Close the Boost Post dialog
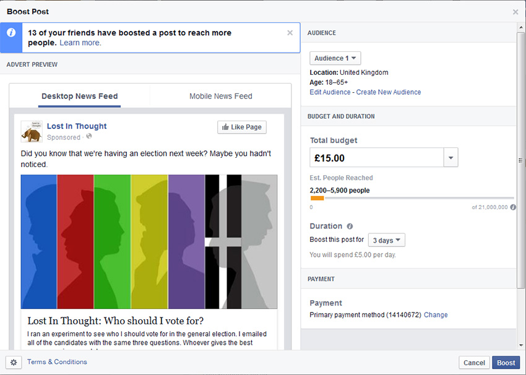The width and height of the screenshot is (526, 375). (515, 12)
